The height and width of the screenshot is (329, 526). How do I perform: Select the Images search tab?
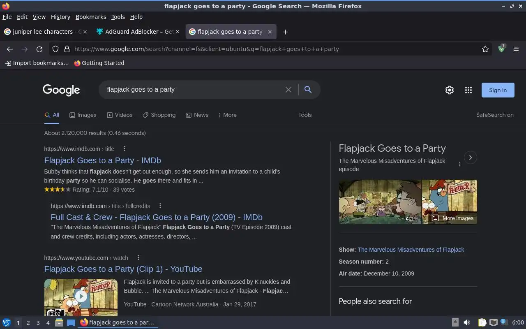(83, 115)
